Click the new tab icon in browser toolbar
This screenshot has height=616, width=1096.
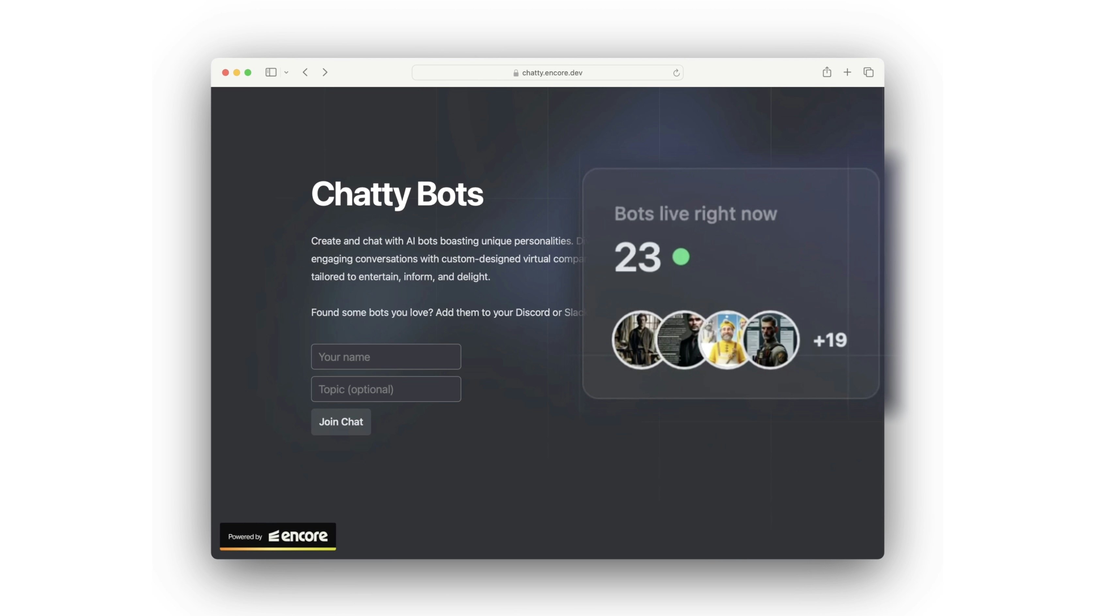[x=847, y=72]
